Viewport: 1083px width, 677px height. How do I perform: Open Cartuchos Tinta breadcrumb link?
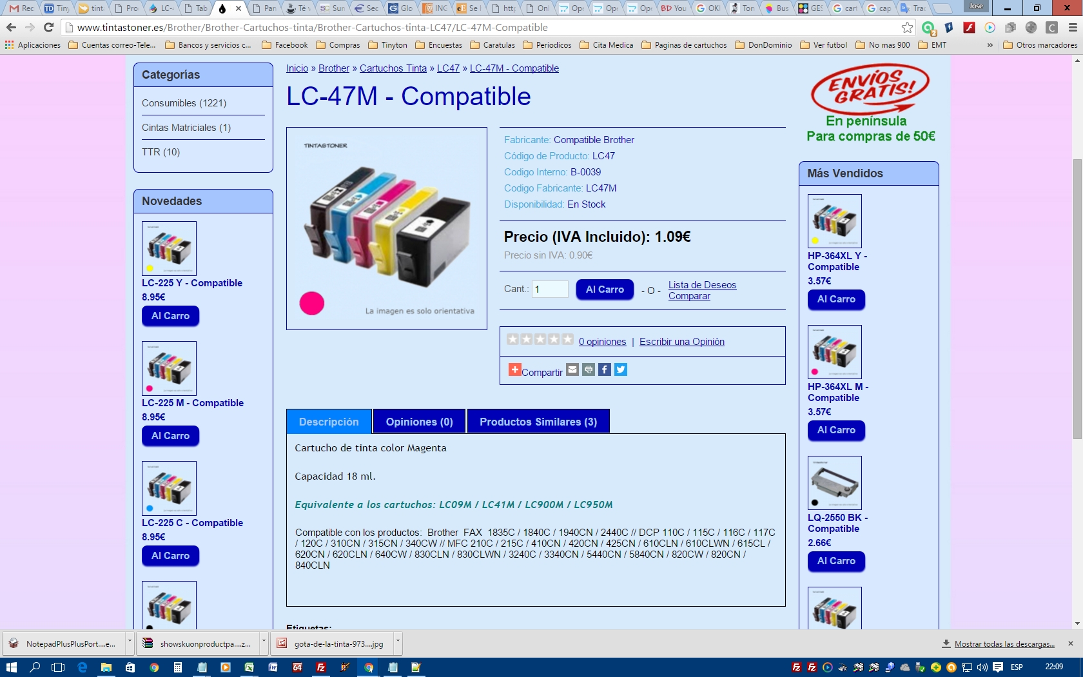[x=393, y=68]
